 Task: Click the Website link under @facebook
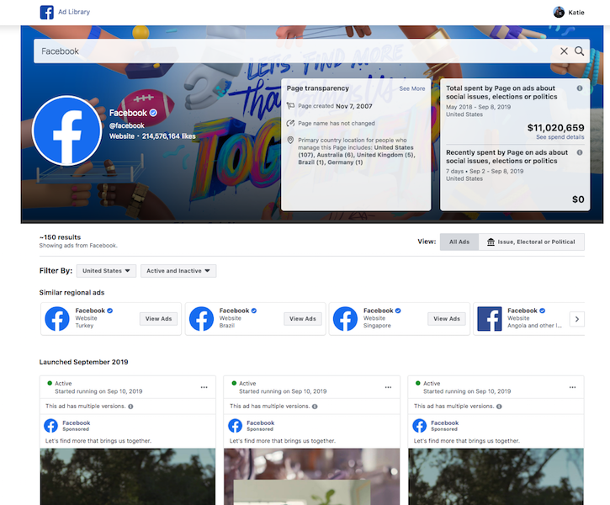tap(122, 136)
